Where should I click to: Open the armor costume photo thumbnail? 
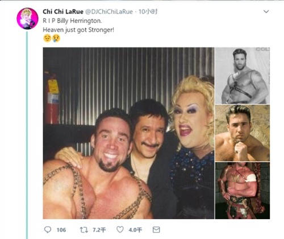243,191
